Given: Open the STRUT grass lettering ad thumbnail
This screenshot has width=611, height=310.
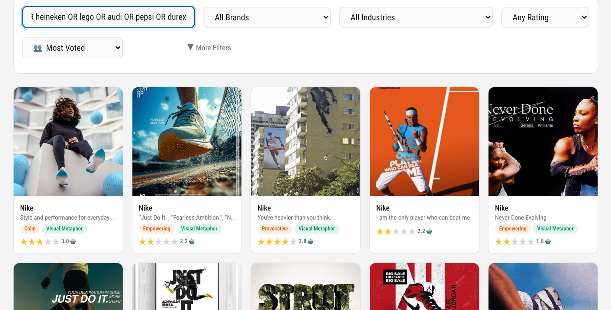Looking at the screenshot, I should point(305,286).
